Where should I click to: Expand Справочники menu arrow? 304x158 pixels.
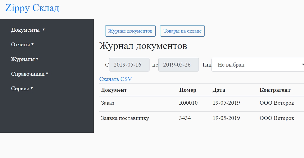[47, 74]
